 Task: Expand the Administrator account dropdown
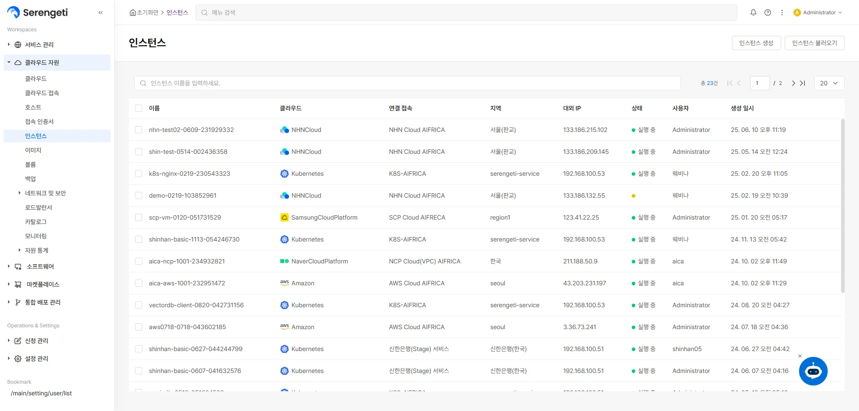click(x=818, y=13)
